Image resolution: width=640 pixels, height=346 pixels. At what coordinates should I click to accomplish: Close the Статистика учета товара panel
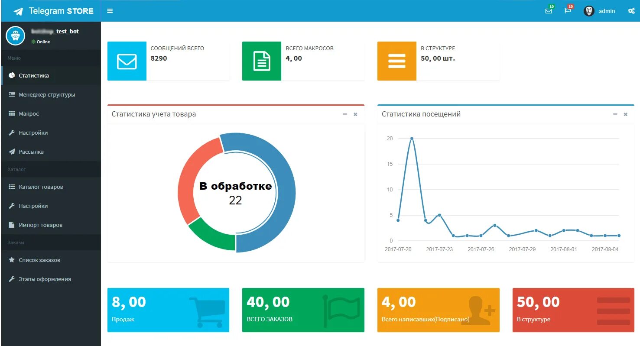click(355, 114)
